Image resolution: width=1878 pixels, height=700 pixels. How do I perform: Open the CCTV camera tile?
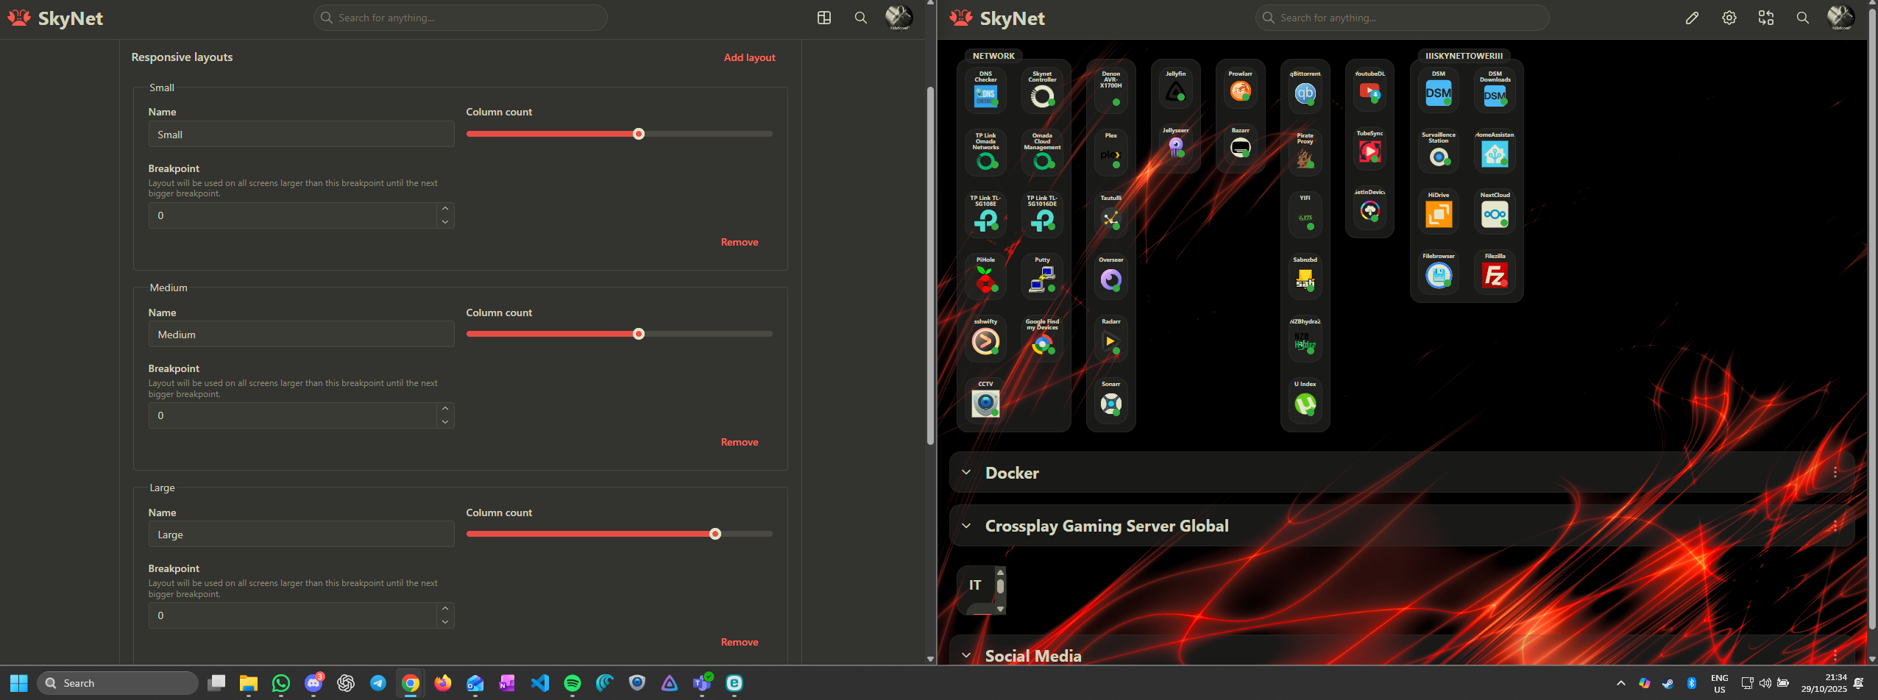pyautogui.click(x=985, y=400)
